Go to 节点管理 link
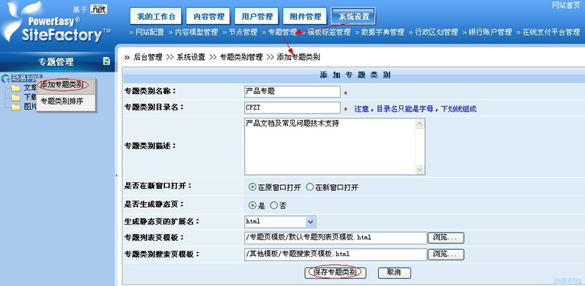This screenshot has width=585, height=286. tap(243, 32)
